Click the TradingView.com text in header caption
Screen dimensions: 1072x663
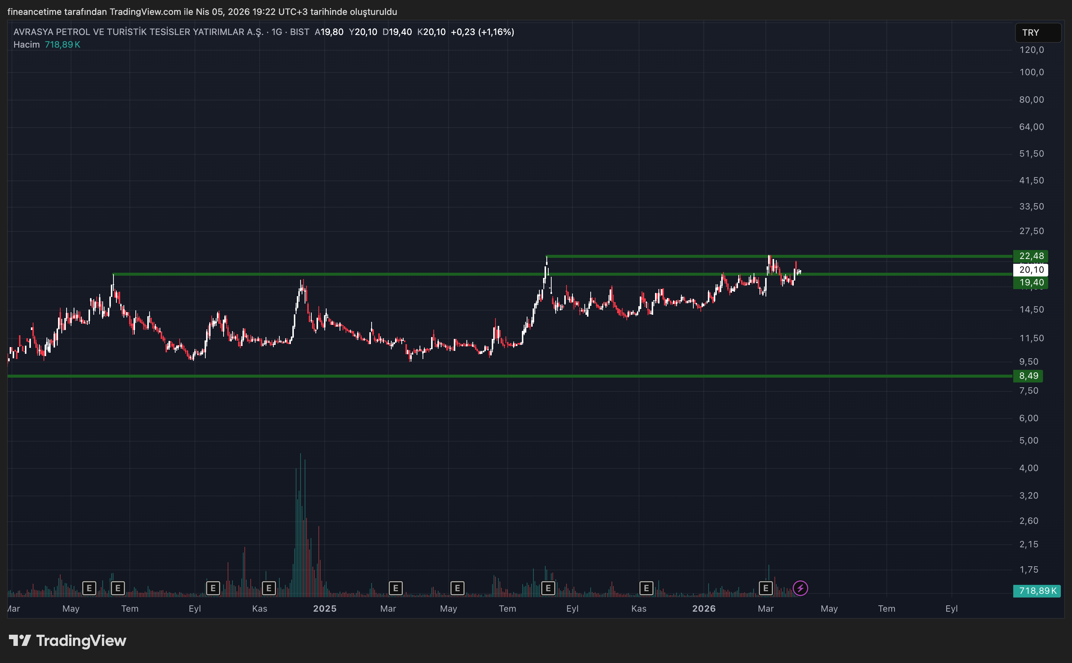coord(145,12)
